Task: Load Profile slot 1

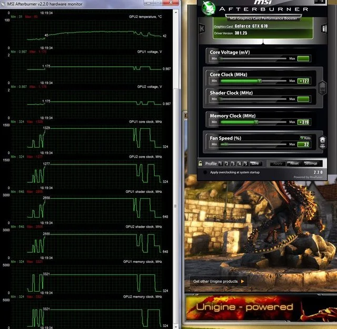Action: coord(220,163)
